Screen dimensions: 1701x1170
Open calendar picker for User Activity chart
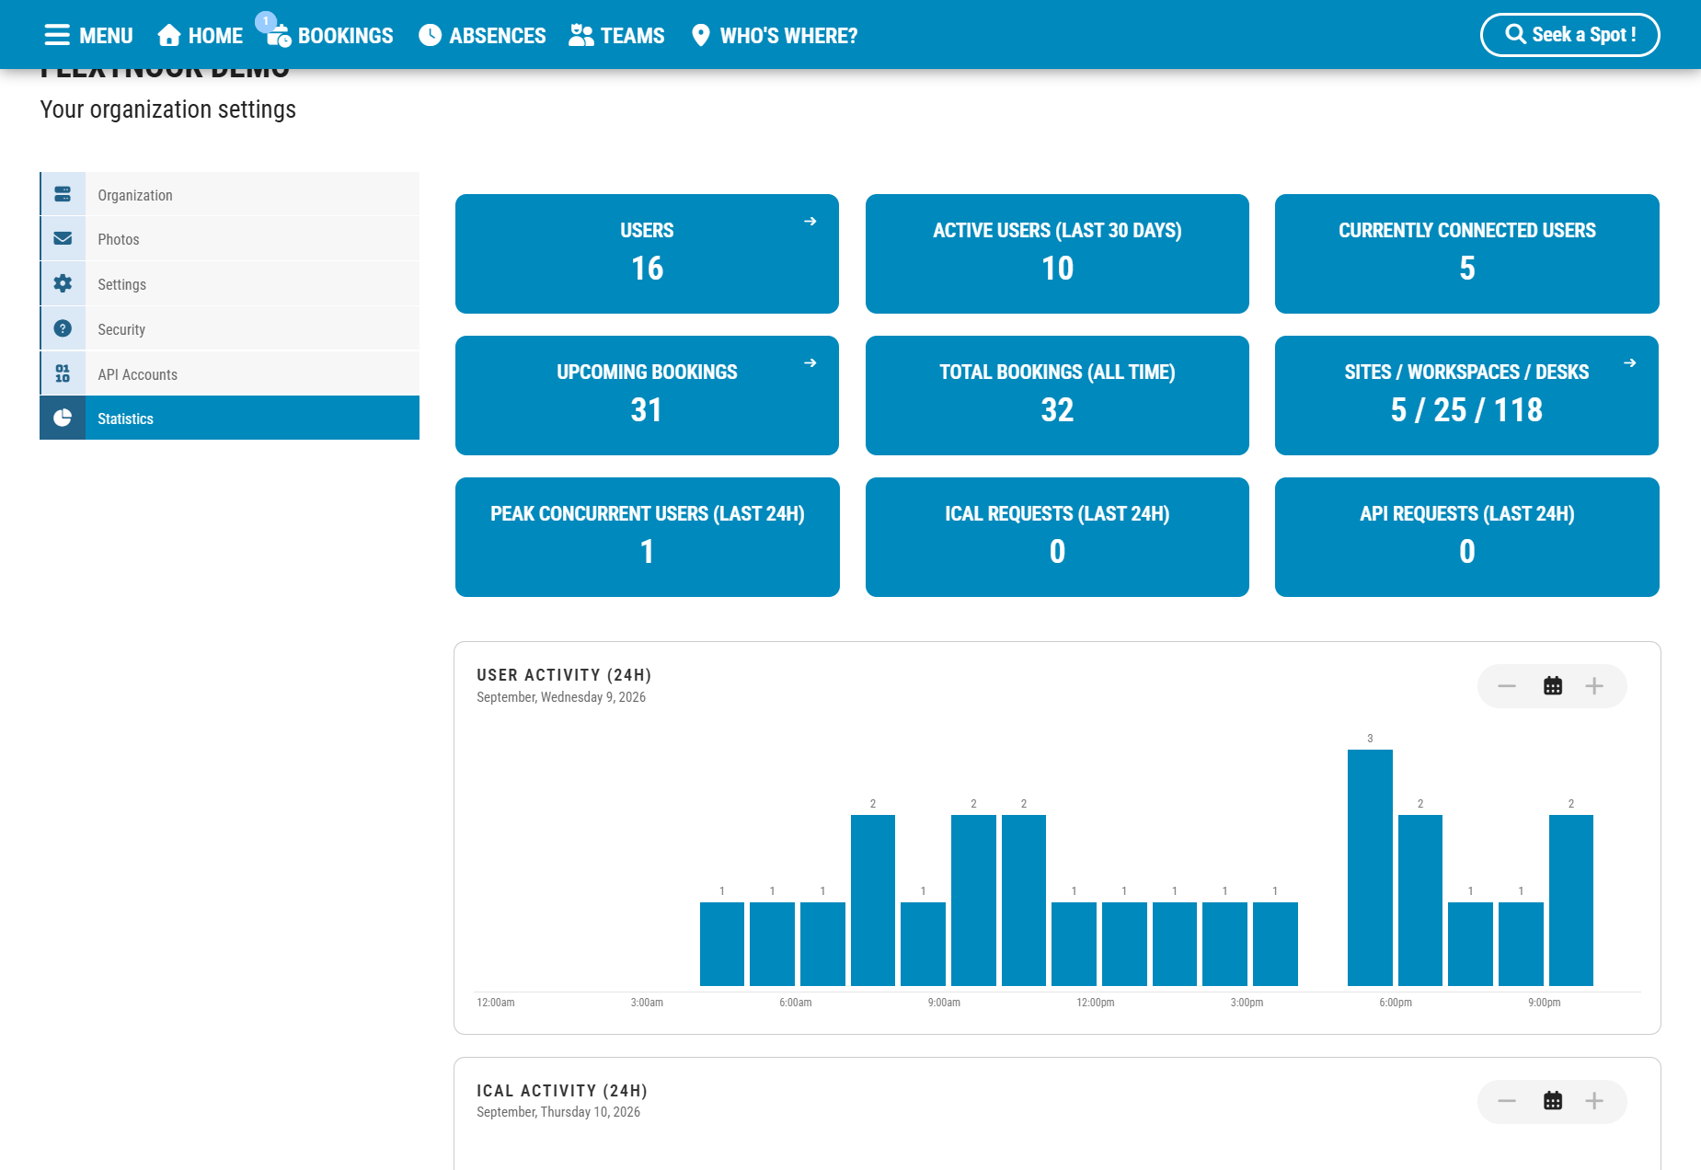pos(1553,686)
